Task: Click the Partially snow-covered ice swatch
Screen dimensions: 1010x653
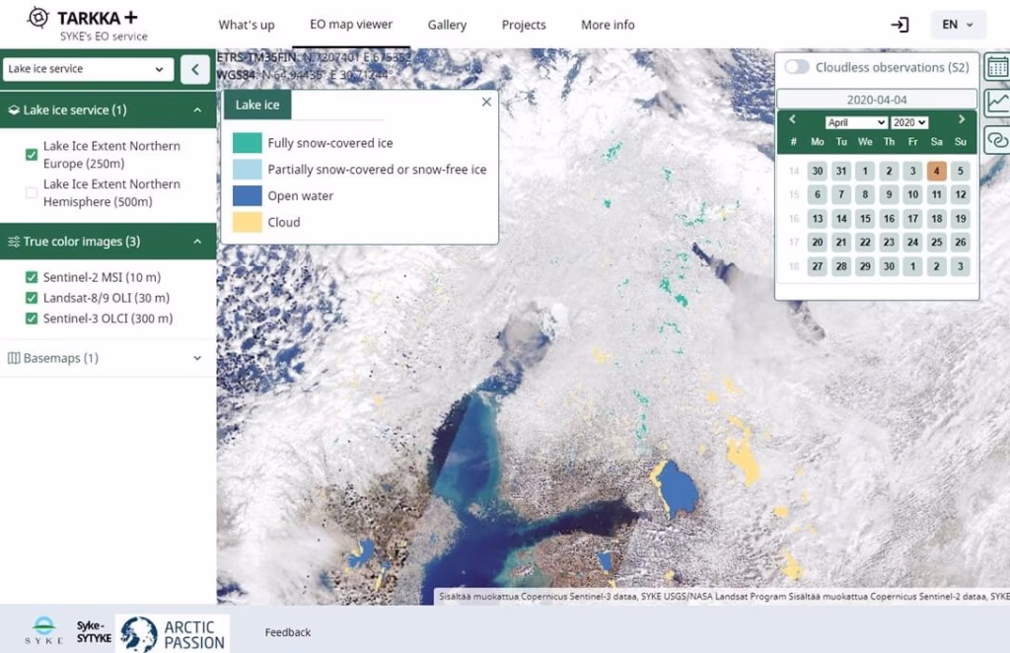Action: tap(248, 169)
